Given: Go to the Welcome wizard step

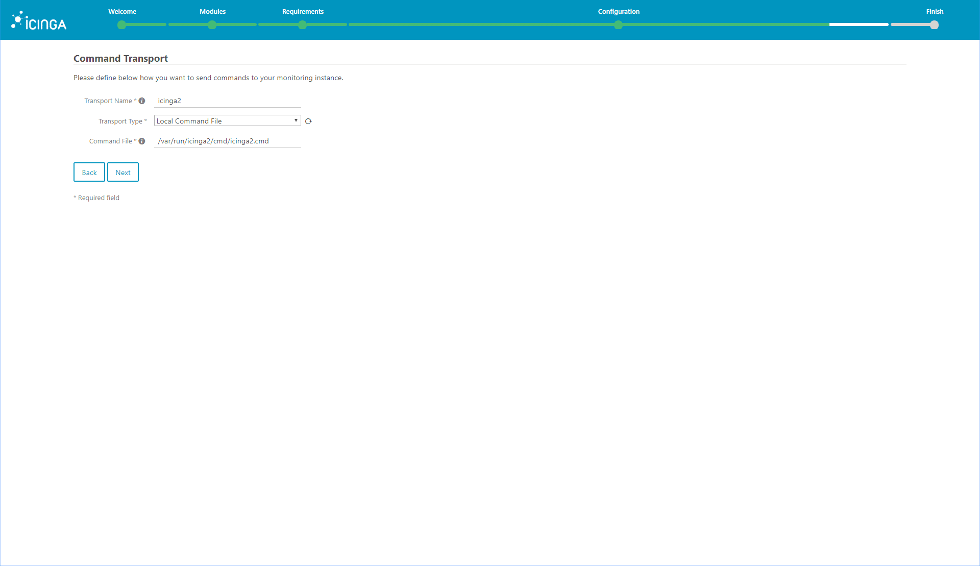Looking at the screenshot, I should coord(122,11).
